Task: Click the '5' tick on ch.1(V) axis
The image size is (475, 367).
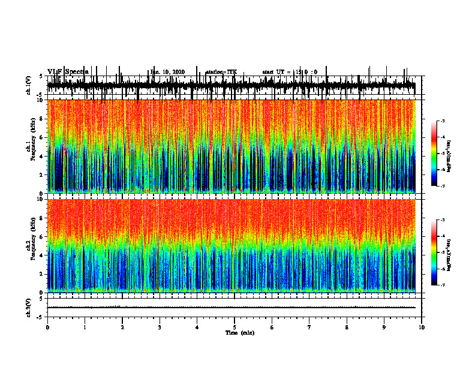Action: point(41,76)
